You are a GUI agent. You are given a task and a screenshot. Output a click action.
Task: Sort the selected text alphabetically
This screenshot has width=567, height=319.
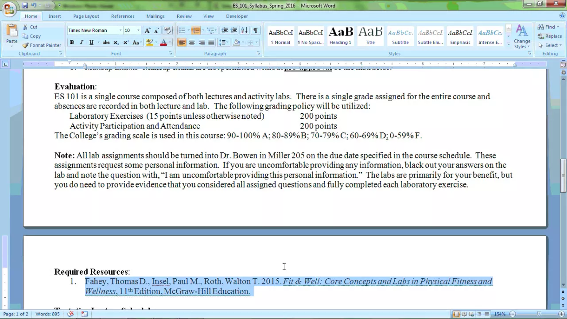[x=245, y=30]
